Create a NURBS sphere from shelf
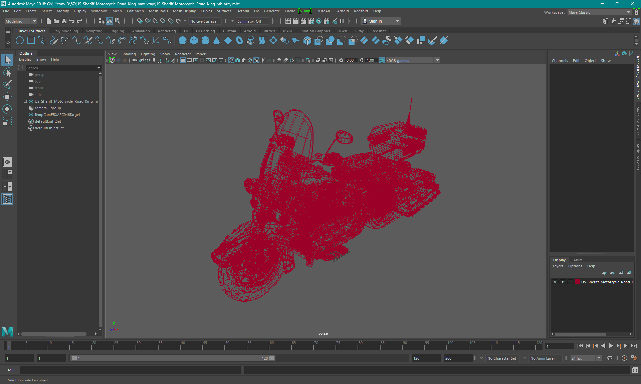The height and width of the screenshot is (384, 641). click(183, 41)
